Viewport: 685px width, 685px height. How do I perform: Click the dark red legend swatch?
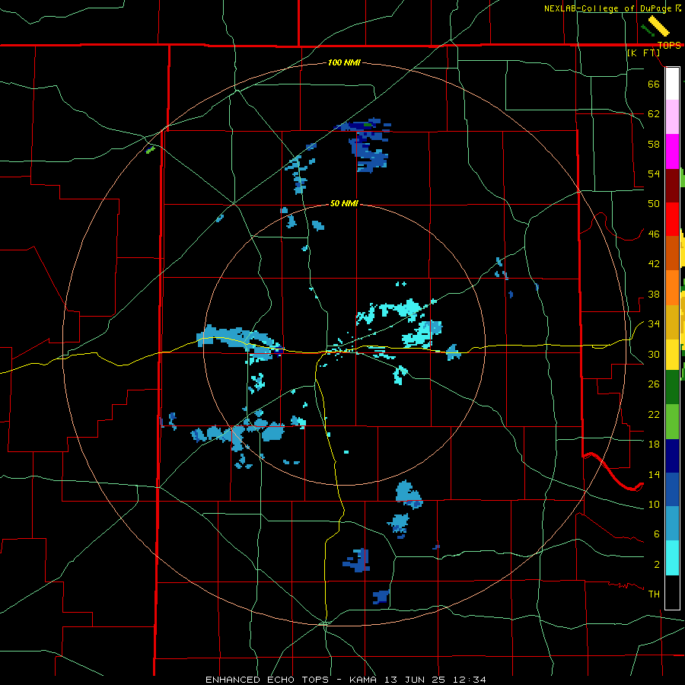(672, 186)
